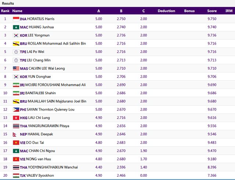The width and height of the screenshot is (235, 180).
Task: Click the Rank column header
Action: point(5,11)
